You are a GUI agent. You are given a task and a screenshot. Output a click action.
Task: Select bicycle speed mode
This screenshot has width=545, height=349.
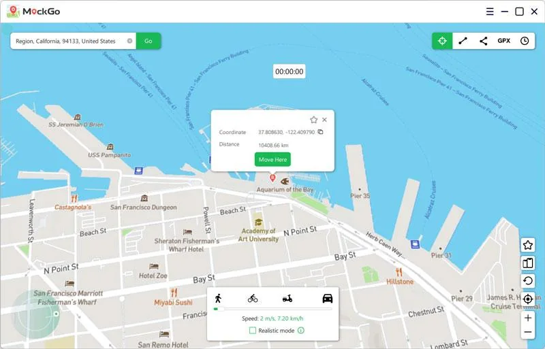(x=253, y=298)
